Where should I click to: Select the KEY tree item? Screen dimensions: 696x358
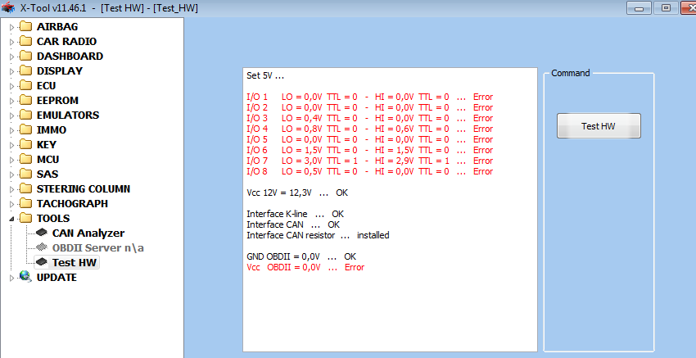[x=47, y=144]
